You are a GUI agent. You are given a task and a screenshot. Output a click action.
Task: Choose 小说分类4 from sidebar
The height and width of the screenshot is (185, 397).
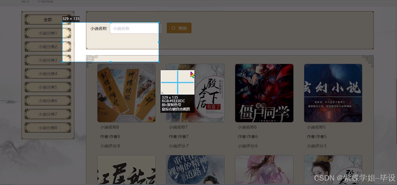pyautogui.click(x=48, y=74)
